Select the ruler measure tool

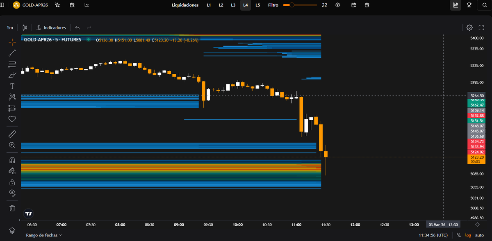click(x=12, y=134)
